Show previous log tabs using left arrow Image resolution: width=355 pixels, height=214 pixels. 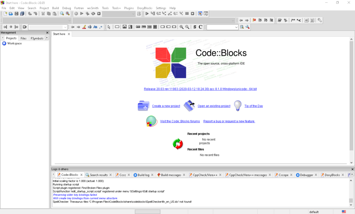[x=53, y=174]
